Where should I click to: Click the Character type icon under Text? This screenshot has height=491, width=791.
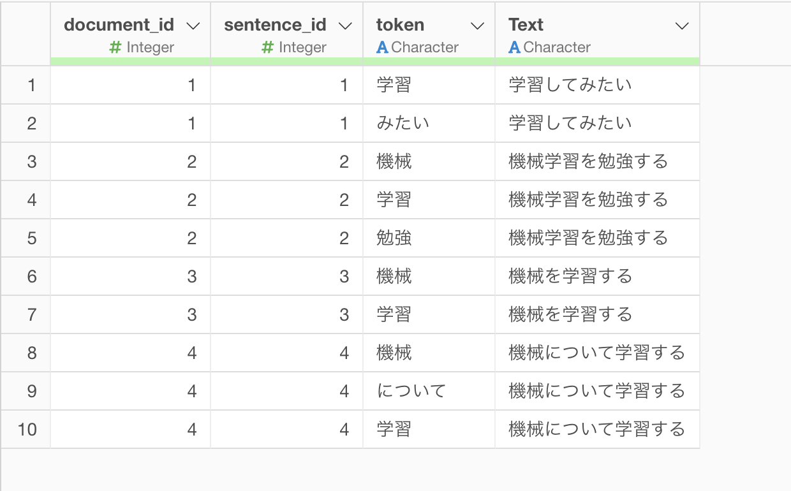(514, 47)
